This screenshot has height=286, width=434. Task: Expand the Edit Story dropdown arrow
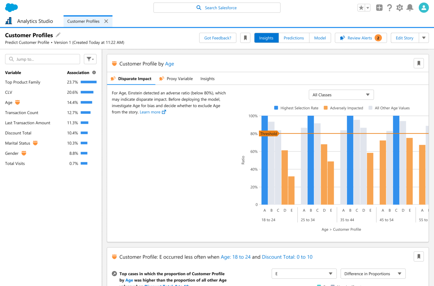pos(424,38)
